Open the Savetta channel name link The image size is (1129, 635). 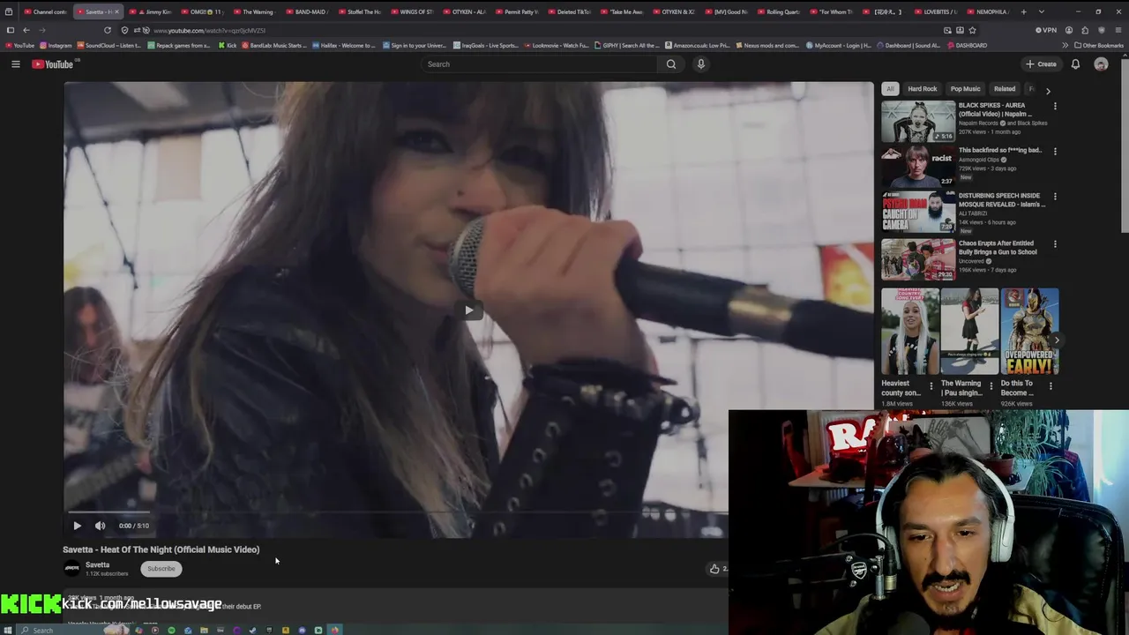pyautogui.click(x=97, y=564)
